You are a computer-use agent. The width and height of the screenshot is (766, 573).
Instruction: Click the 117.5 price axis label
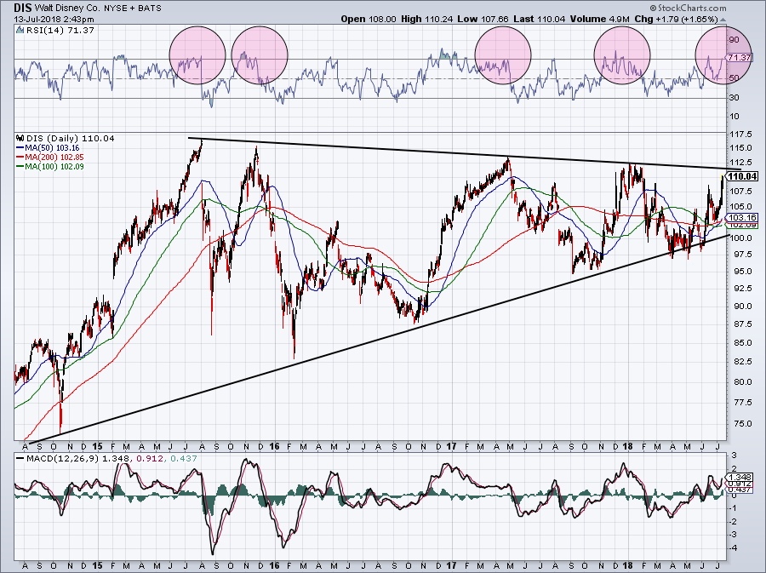(741, 135)
